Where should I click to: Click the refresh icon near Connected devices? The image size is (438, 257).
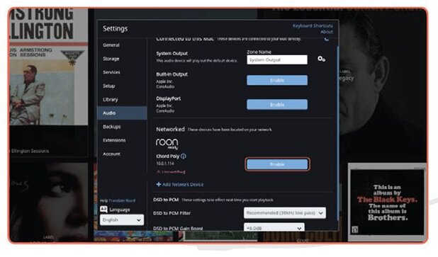point(326,39)
